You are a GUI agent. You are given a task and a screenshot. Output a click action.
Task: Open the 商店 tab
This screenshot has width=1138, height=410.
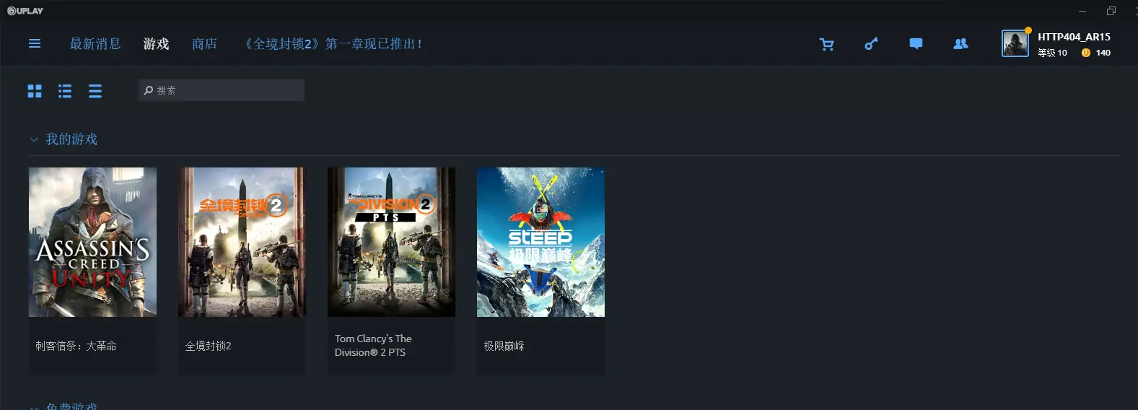click(x=204, y=44)
